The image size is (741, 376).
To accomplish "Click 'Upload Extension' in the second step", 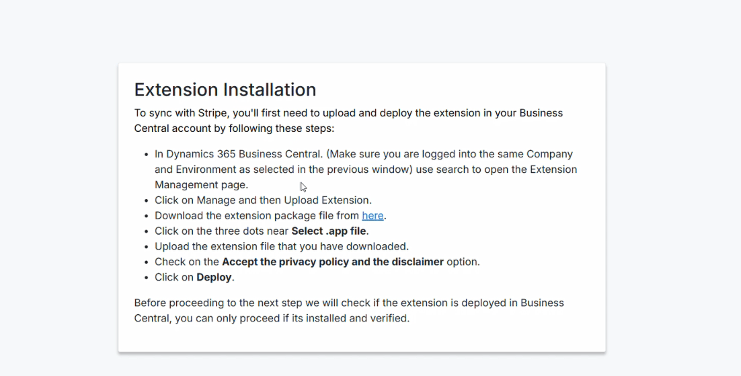I will [327, 200].
